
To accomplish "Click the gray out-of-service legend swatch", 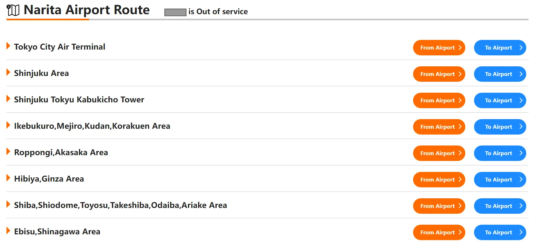I will click(175, 12).
